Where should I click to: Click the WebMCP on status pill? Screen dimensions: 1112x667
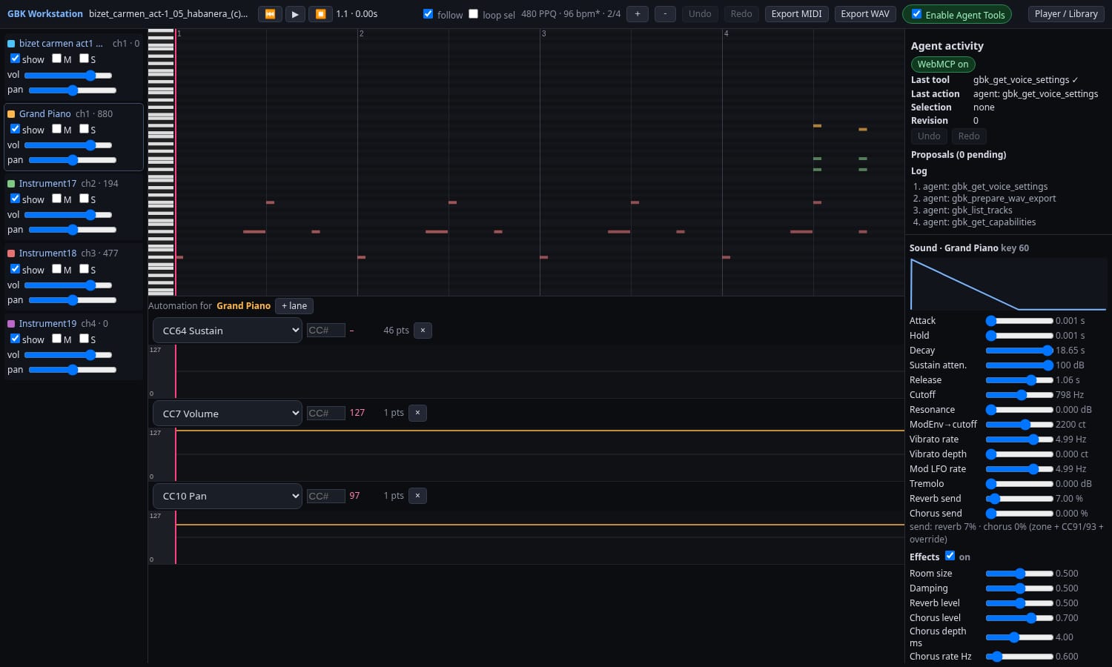943,64
